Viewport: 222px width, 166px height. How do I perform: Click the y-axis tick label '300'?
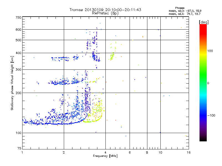coord(18,69)
